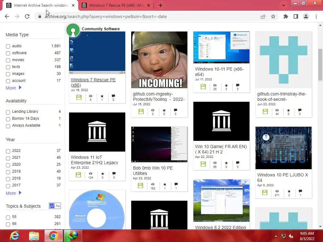Expand More under Media Type
Viewport: 323px width, 242px height.
[14, 88]
